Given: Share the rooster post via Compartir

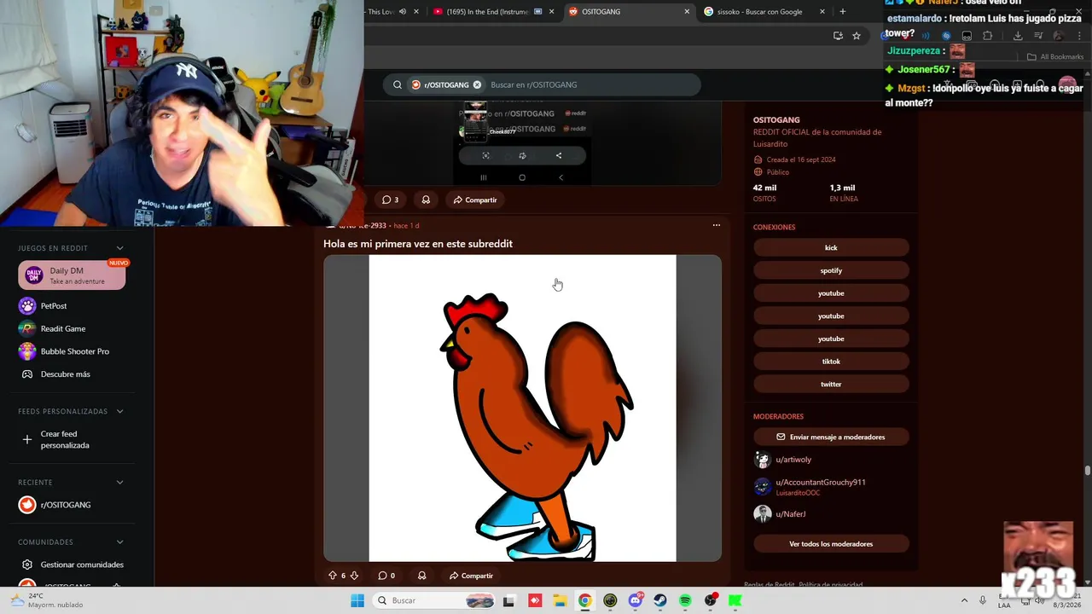Looking at the screenshot, I should click(x=471, y=576).
